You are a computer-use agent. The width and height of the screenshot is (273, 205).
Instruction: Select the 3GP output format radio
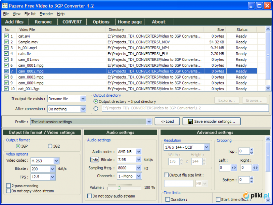18,146
